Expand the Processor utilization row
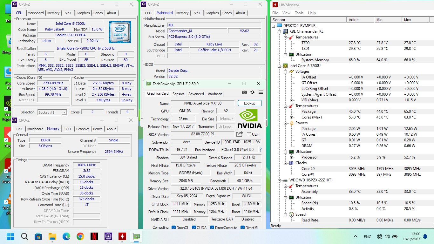The height and width of the screenshot is (244, 434). (291, 157)
